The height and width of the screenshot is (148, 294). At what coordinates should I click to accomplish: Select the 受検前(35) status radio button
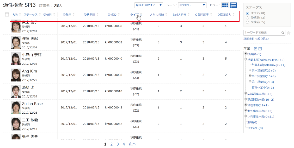click(x=247, y=22)
